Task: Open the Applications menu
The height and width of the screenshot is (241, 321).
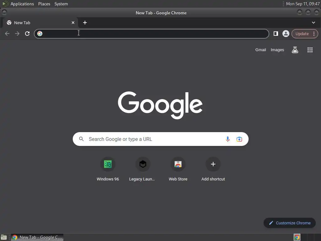Action: (x=22, y=4)
